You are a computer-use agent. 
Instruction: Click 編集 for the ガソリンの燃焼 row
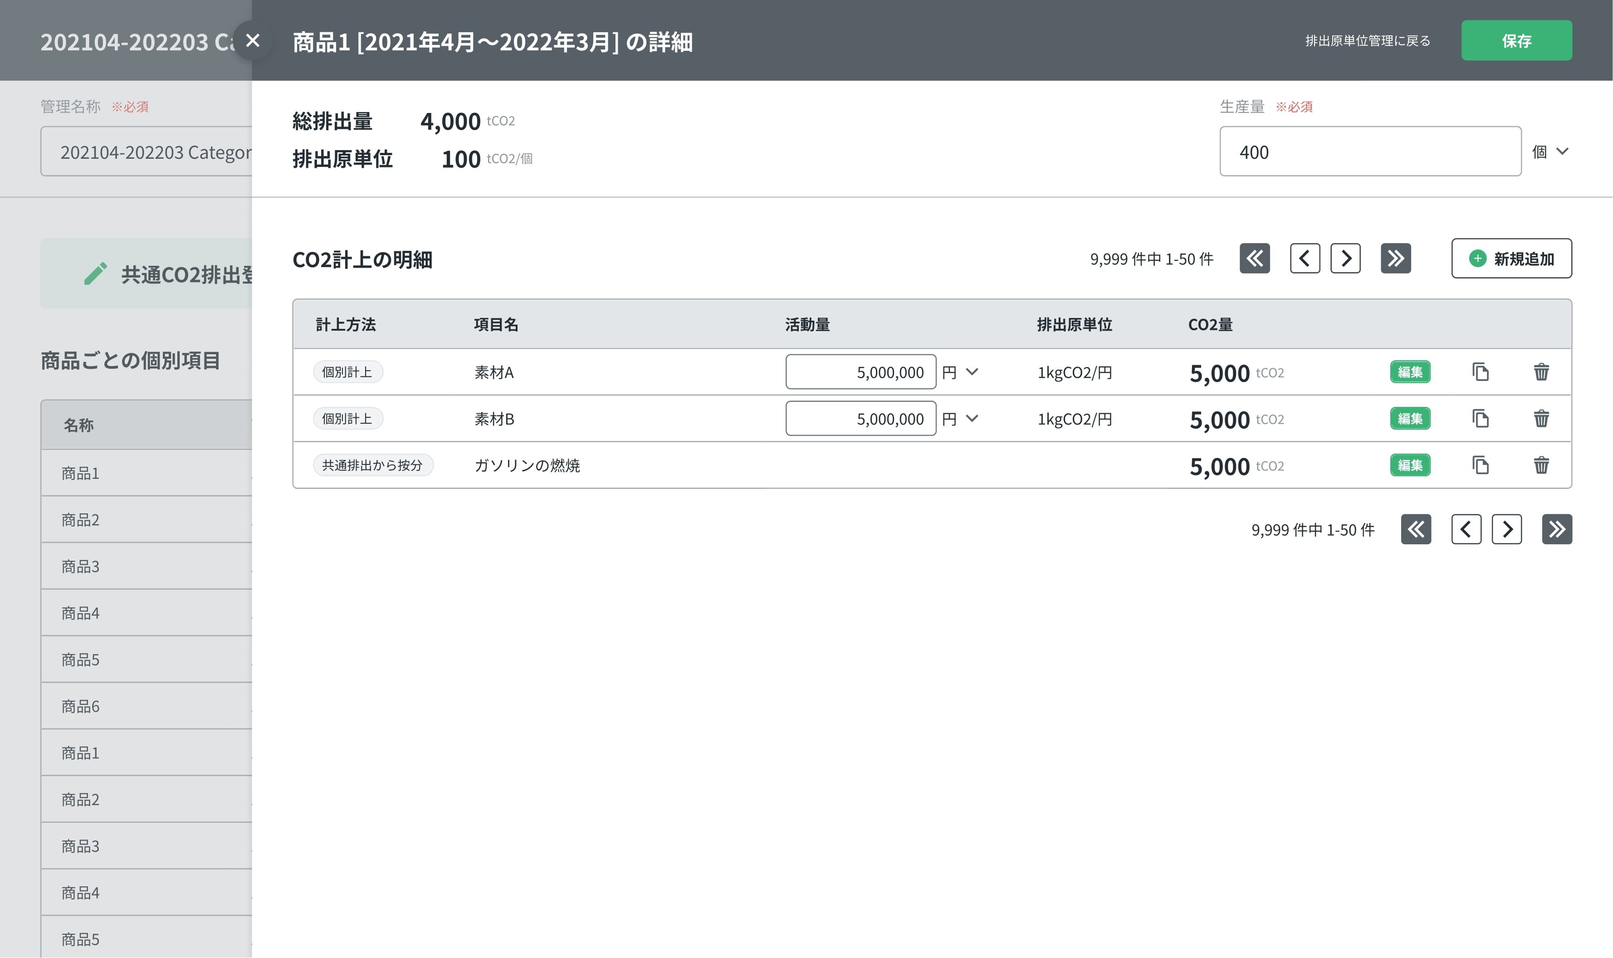[x=1410, y=465]
